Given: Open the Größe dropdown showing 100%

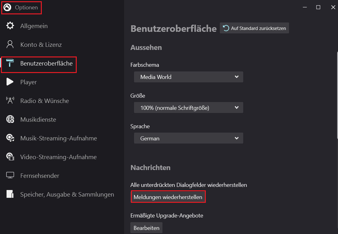Looking at the screenshot, I should coord(188,107).
